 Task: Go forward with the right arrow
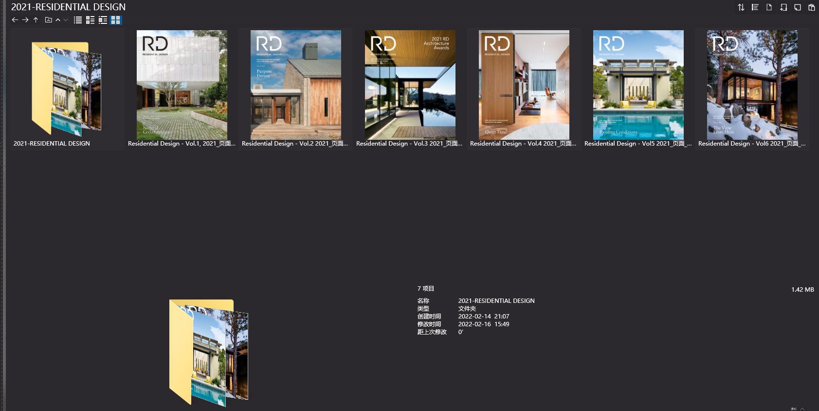click(x=25, y=20)
